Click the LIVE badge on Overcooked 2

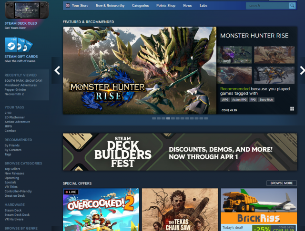point(71,192)
